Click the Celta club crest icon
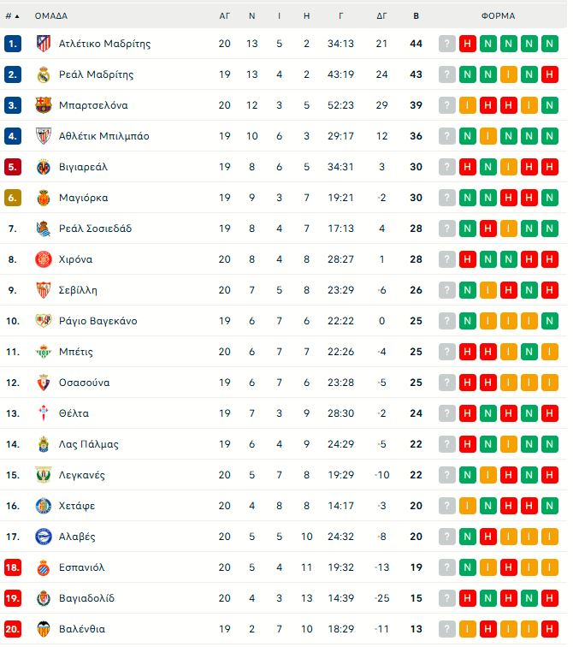This screenshot has height=647, width=573. coord(43,413)
